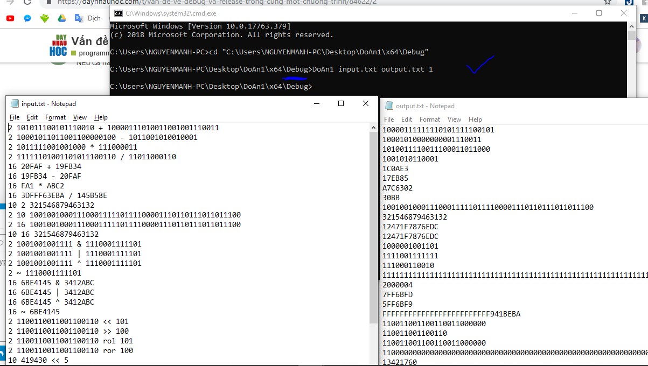Click the cmd window scrollbar thumb

pos(631,36)
